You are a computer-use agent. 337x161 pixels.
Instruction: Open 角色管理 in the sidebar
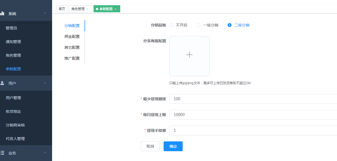(26, 55)
